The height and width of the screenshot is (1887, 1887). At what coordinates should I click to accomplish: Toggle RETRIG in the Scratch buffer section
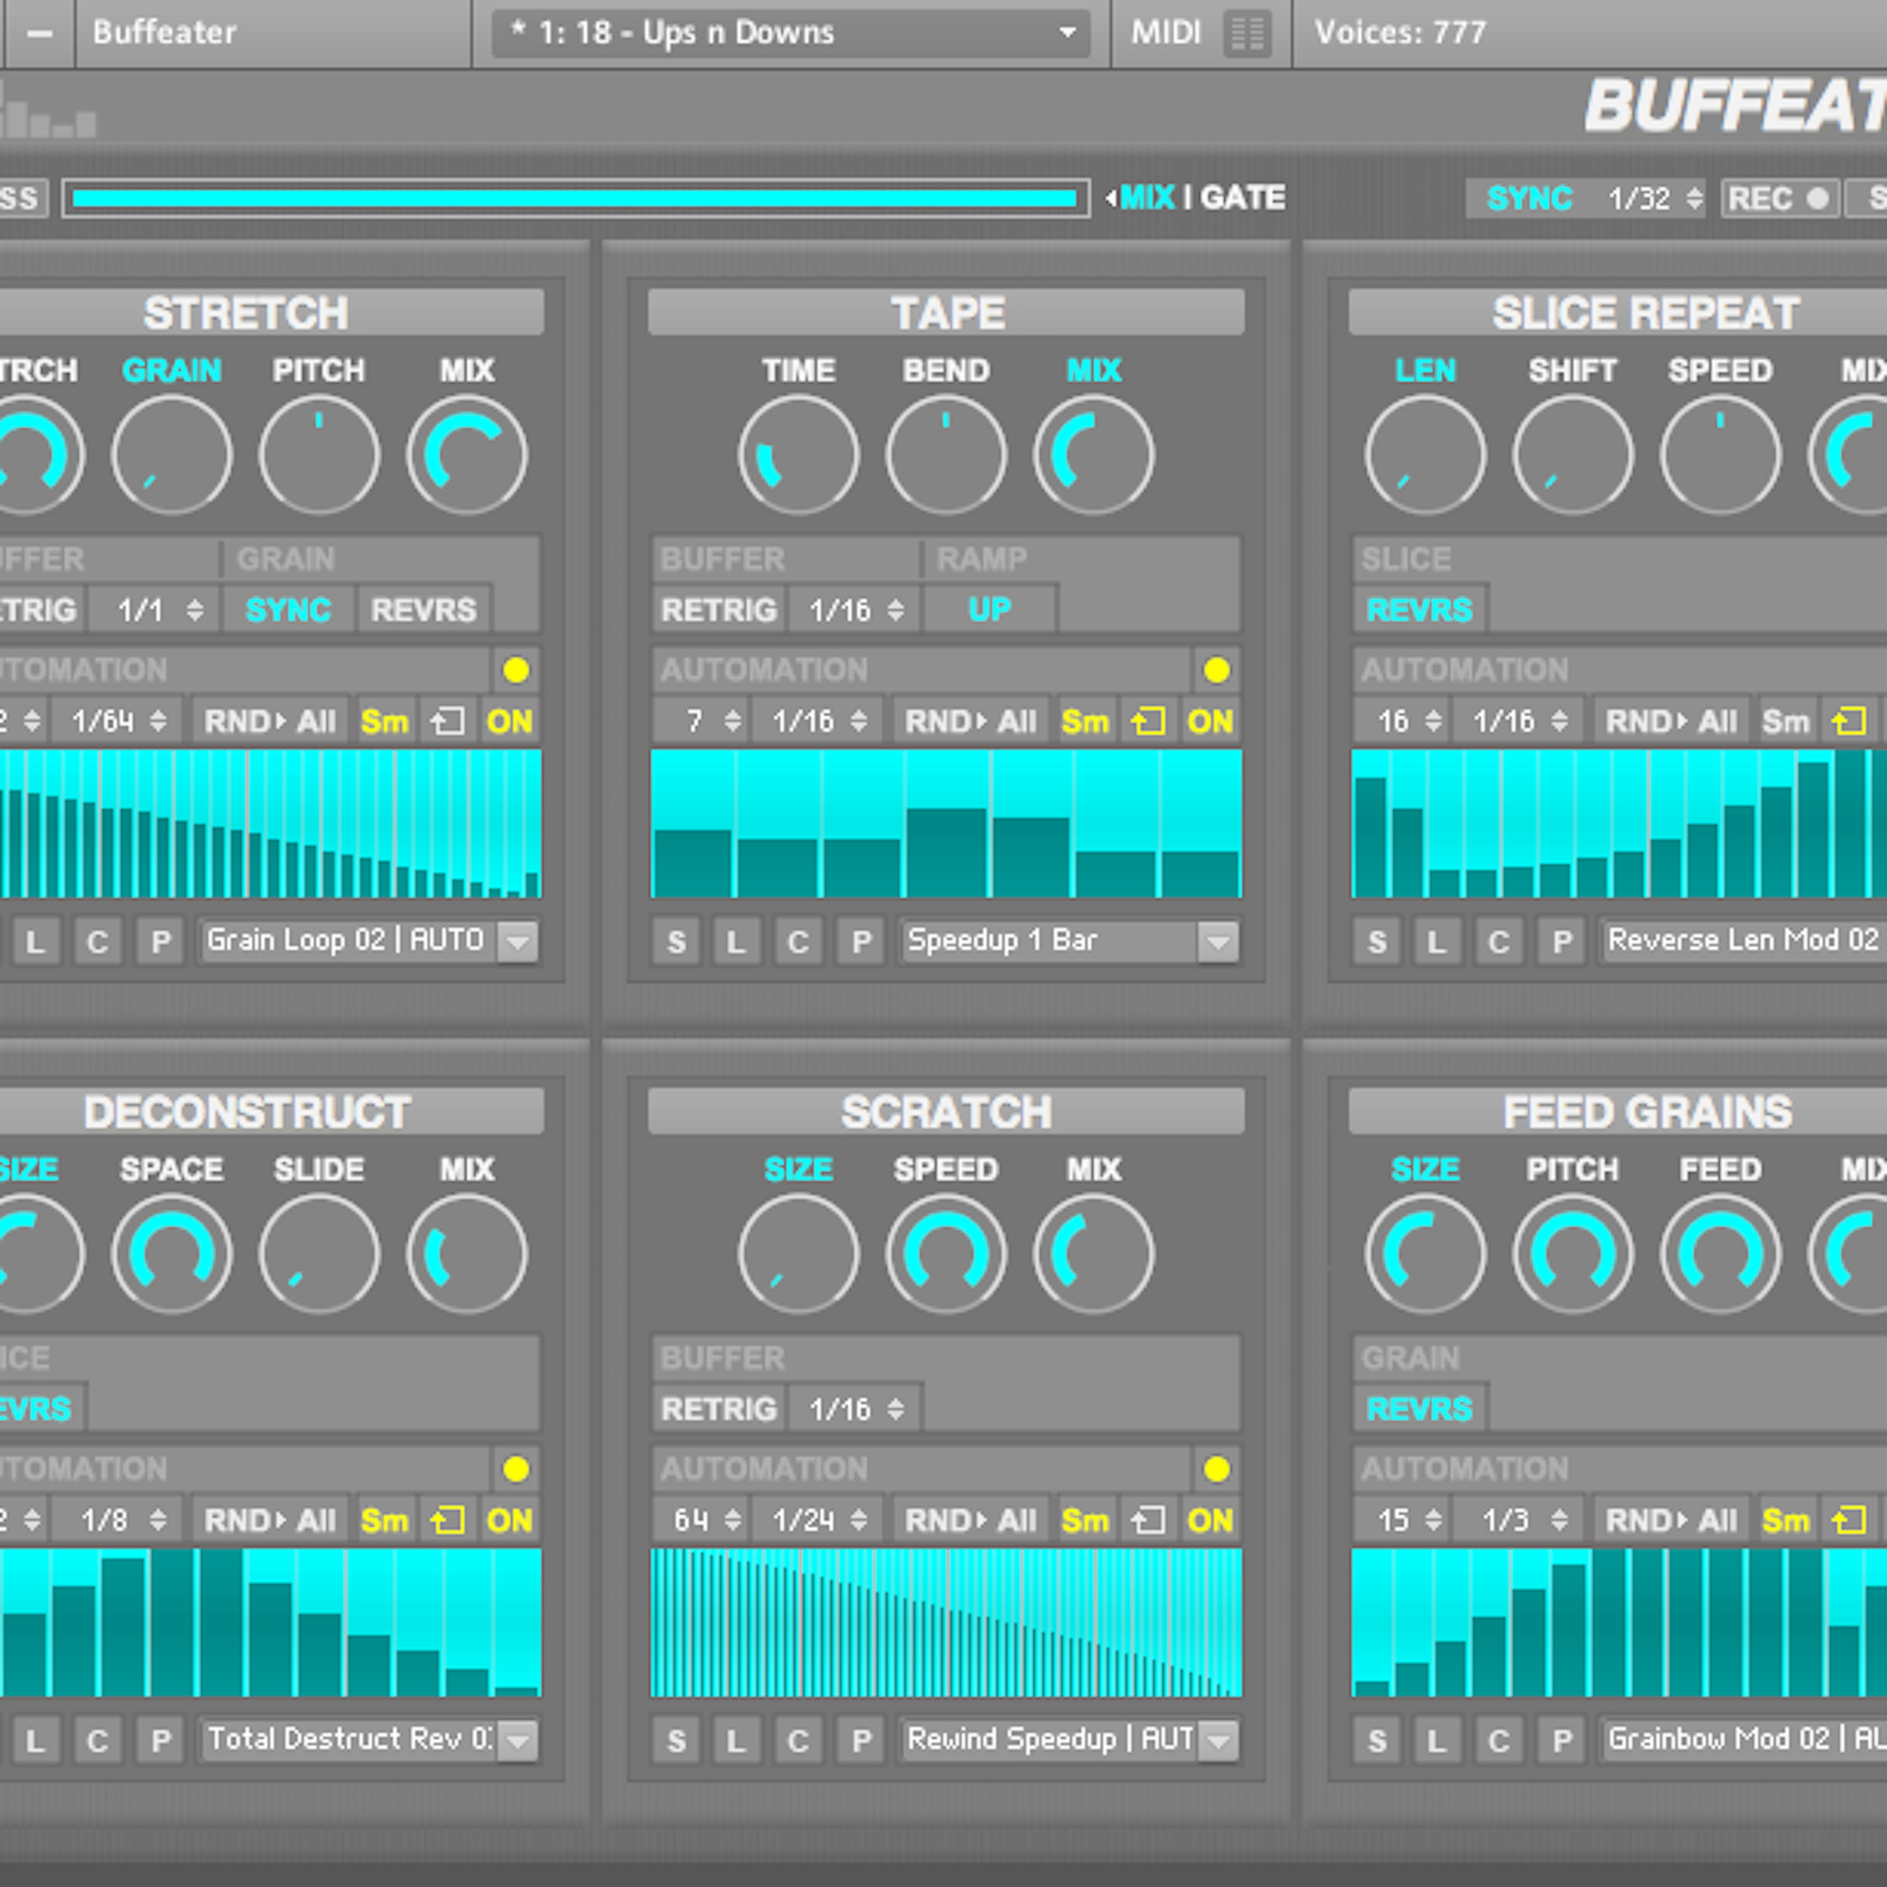coord(719,1408)
